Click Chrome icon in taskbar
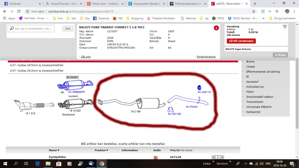The width and height of the screenshot is (299, 168). click(x=102, y=164)
